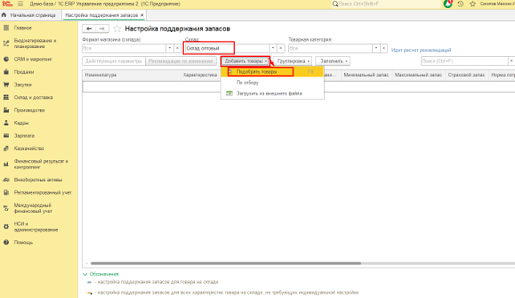The image size is (515, 298).
Task: Clear the Склад field
Action: [x=281, y=48]
